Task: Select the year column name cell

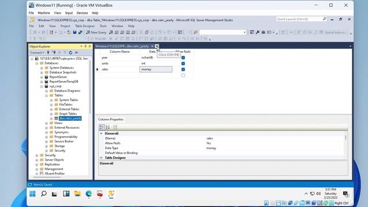Action: click(x=120, y=57)
